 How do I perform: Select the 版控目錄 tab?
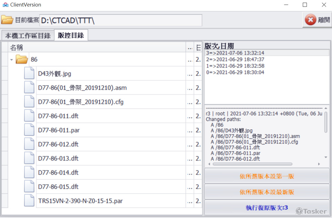point(71,36)
